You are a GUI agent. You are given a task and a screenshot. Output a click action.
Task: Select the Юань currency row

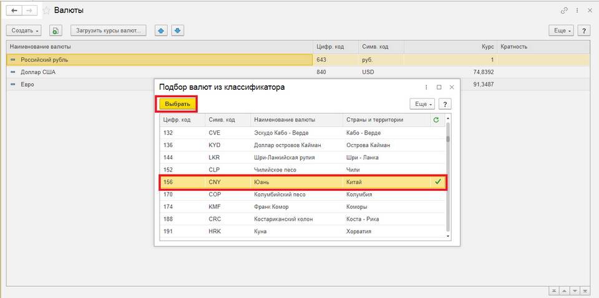coord(303,183)
